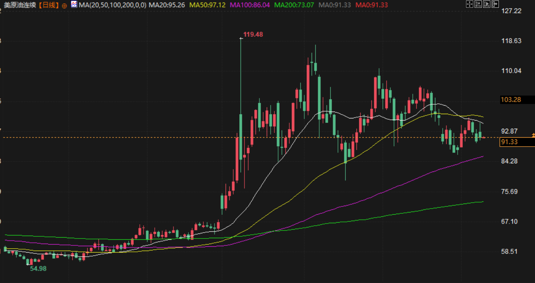Screen dimensions: 535x283
Task: Open the MA indicator chart icon
Action: (x=73, y=5)
